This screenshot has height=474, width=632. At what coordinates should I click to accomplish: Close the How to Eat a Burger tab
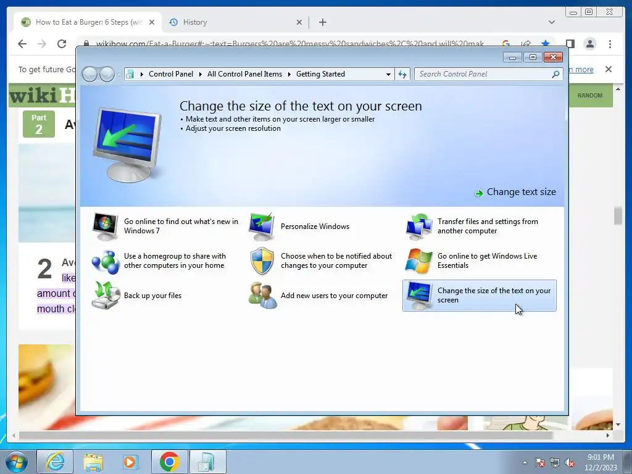coord(152,22)
